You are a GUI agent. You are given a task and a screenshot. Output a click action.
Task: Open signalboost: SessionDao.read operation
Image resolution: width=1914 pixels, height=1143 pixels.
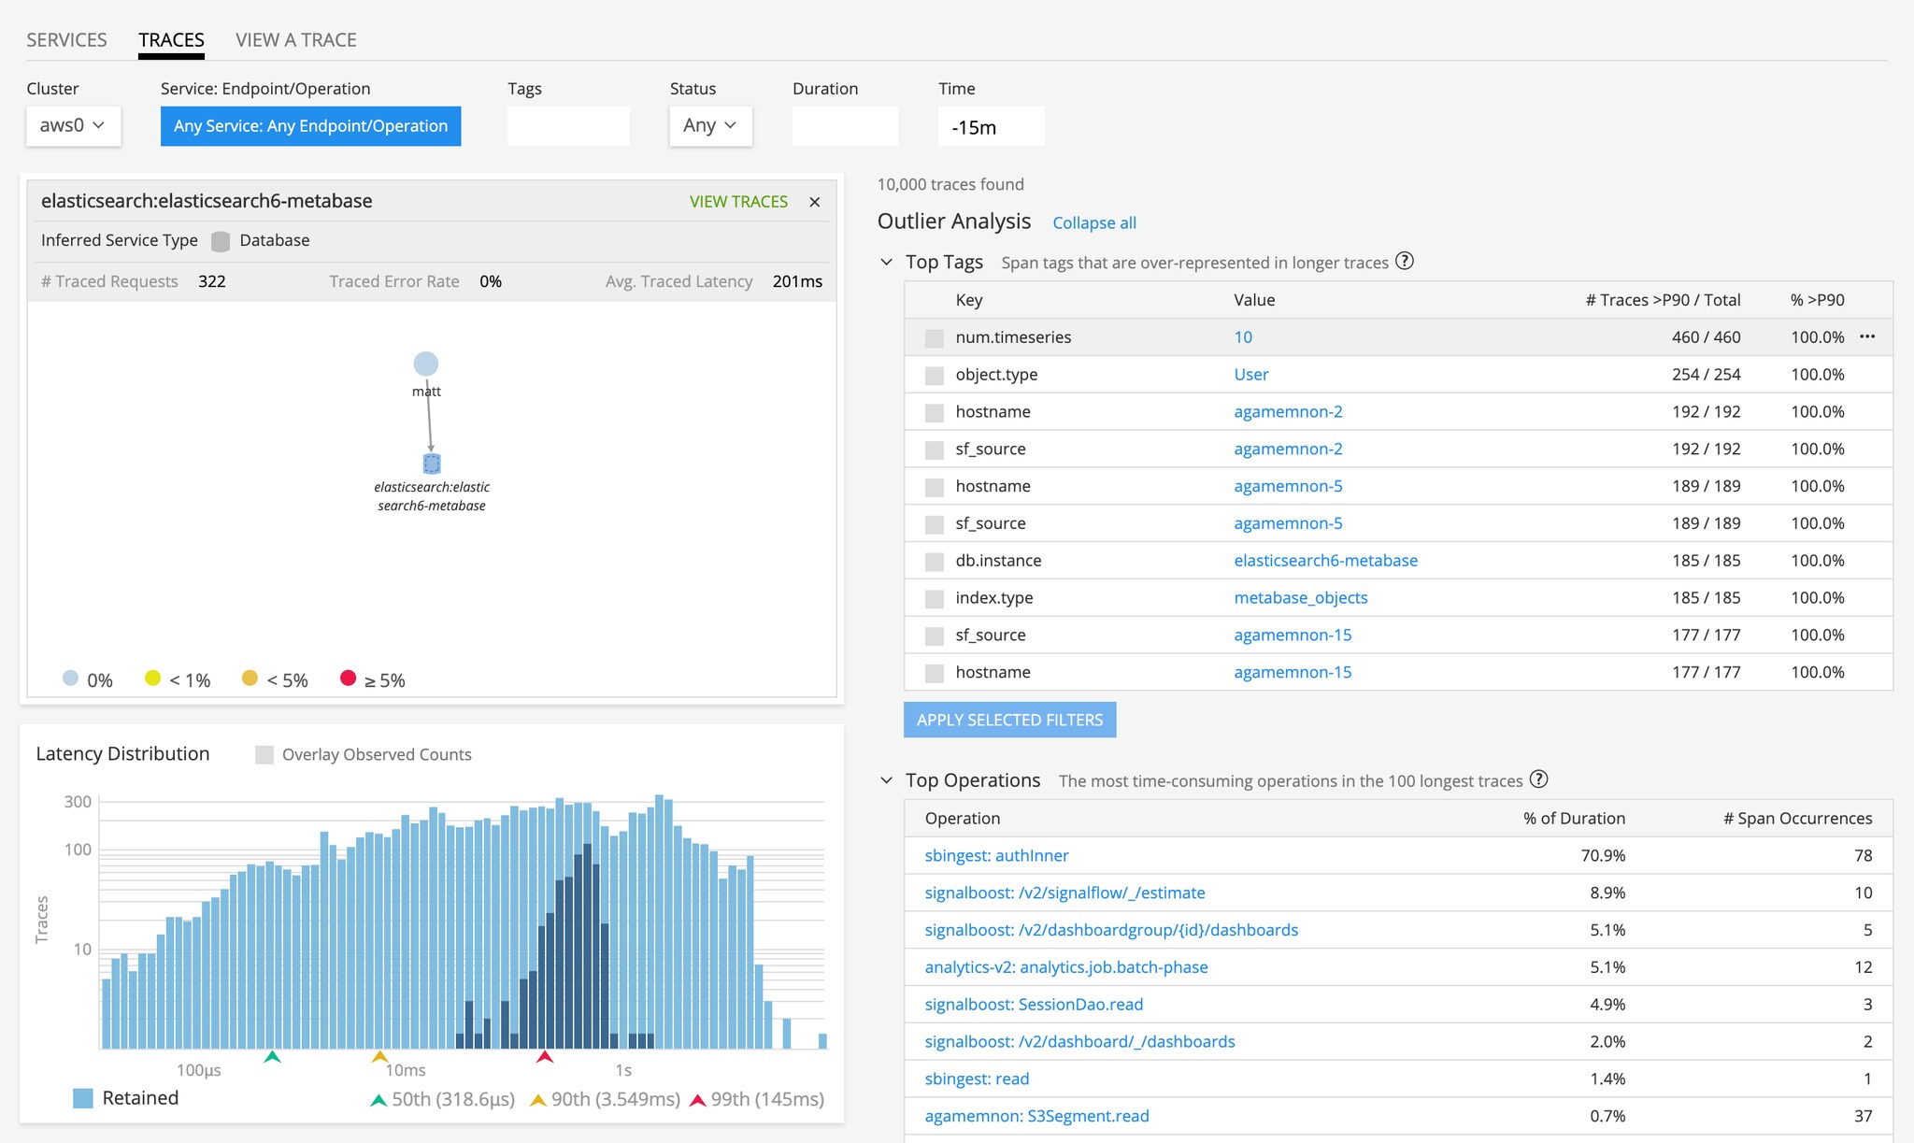click(x=1034, y=1005)
